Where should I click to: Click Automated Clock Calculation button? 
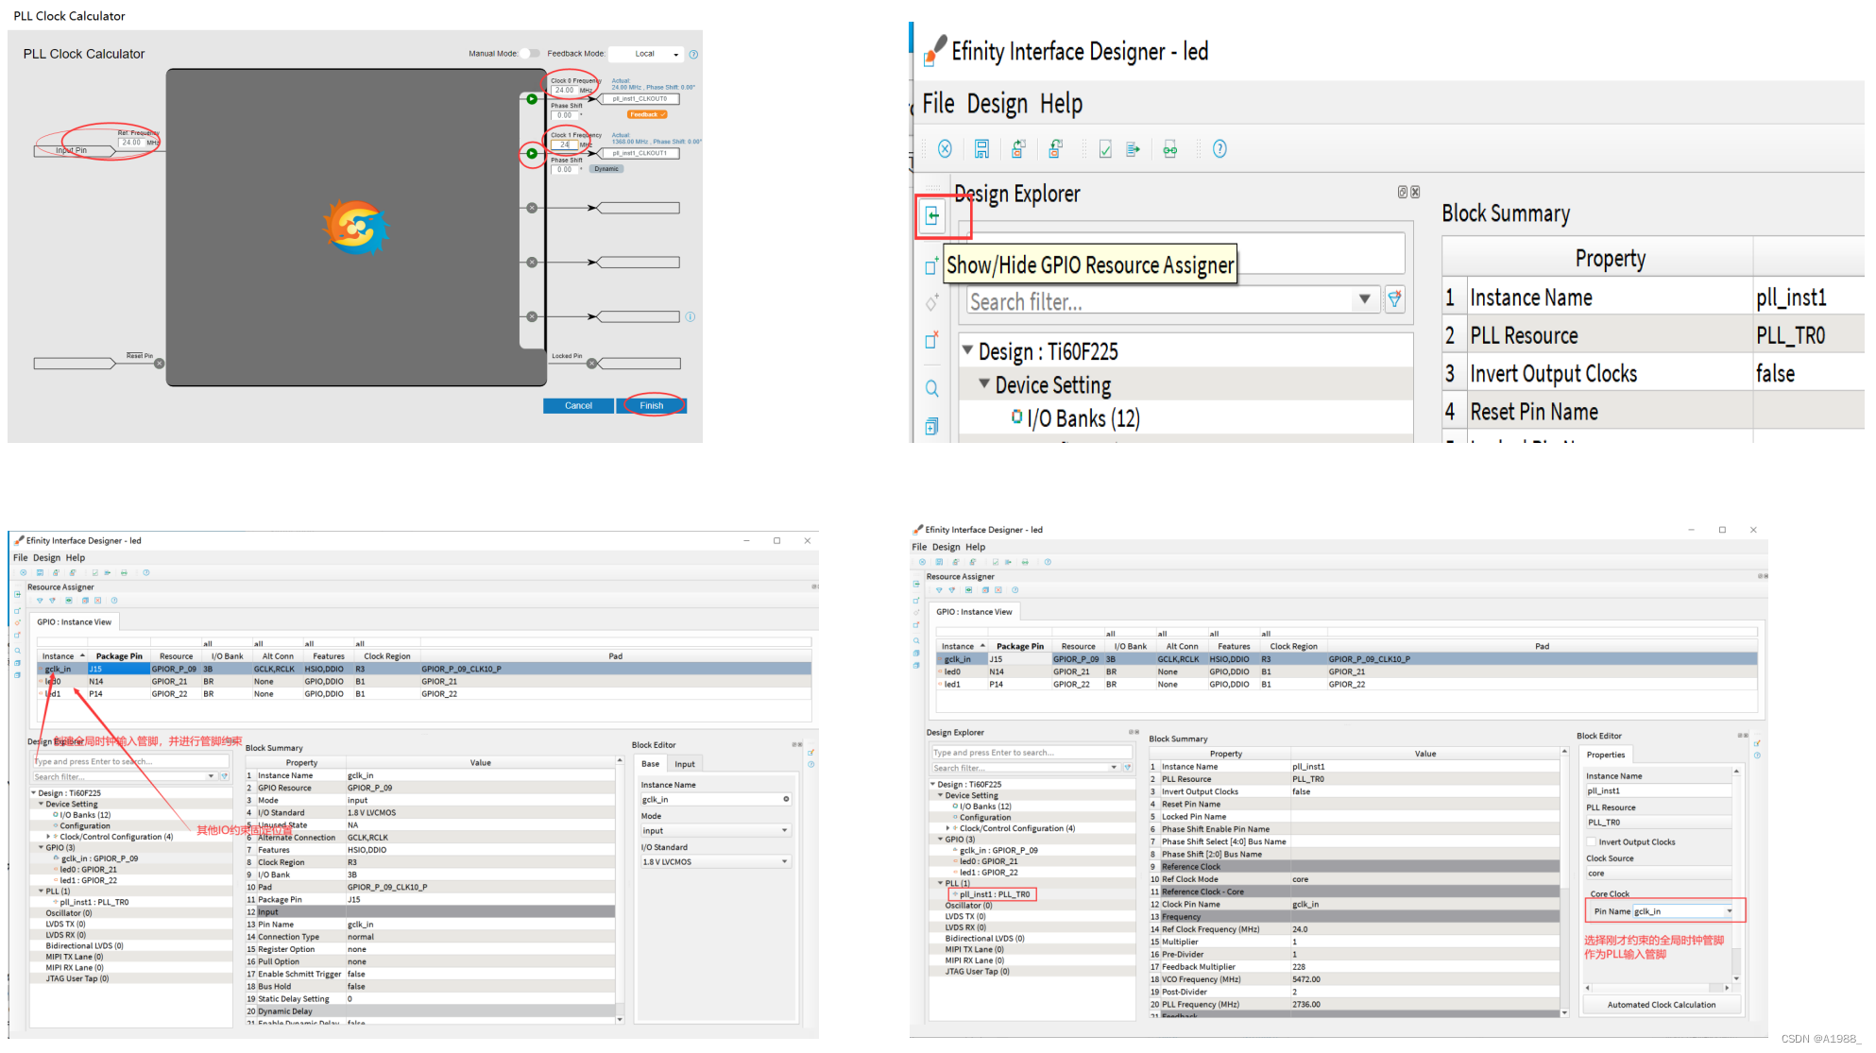pos(1661,1005)
